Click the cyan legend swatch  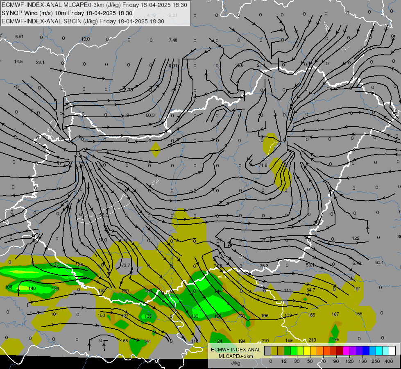pos(379,351)
